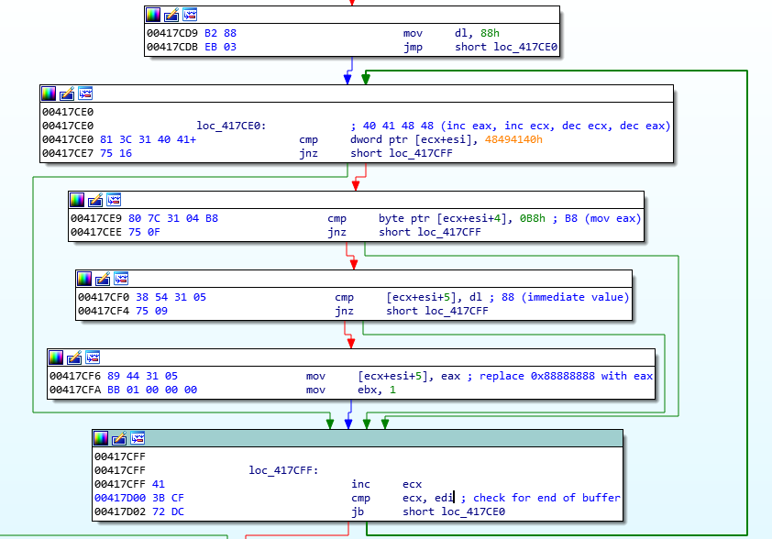The image size is (772, 539).
Task: Click the color icon of block 00417CD9
Action: (x=153, y=15)
